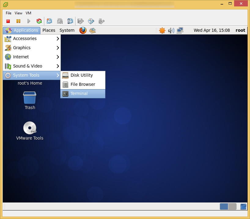The width and height of the screenshot is (250, 219).
Task: Take a snapshot of the virtual machine
Action: [x=50, y=21]
